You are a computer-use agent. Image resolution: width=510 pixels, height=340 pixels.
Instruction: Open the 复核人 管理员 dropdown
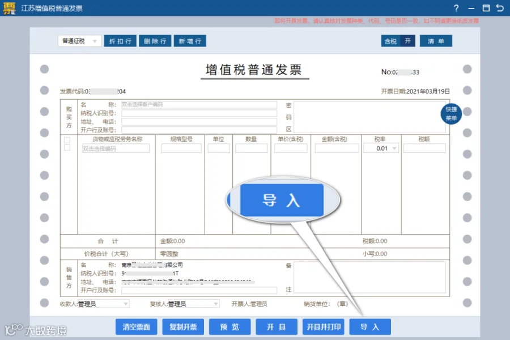click(194, 304)
